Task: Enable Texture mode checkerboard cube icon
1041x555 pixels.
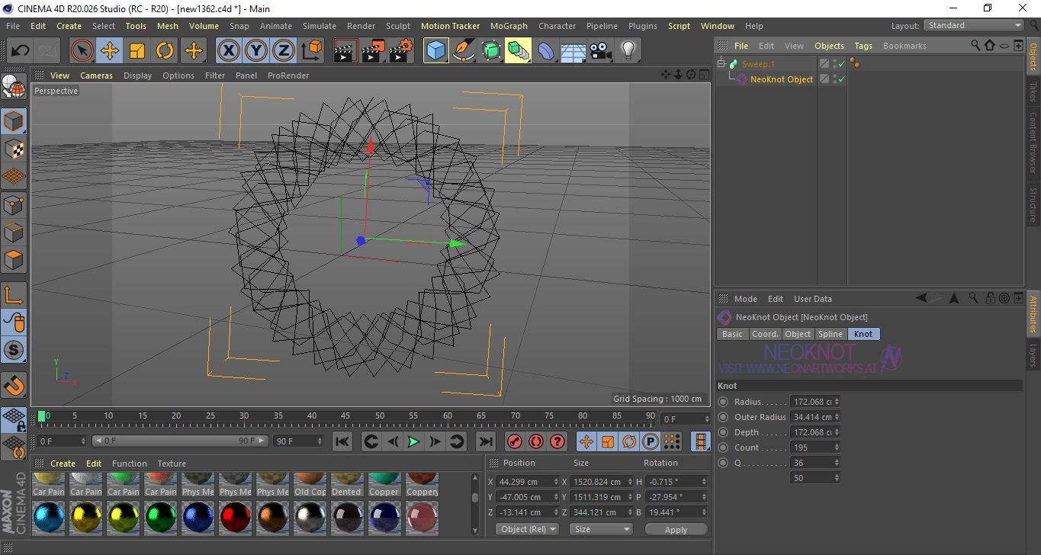Action: click(14, 149)
